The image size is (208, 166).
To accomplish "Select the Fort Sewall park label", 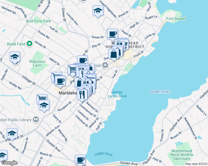I will coord(176,19).
